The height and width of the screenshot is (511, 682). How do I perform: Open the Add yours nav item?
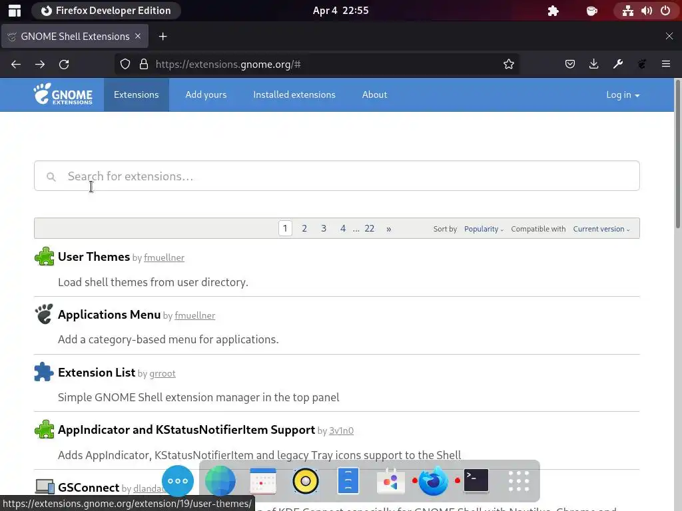point(206,94)
